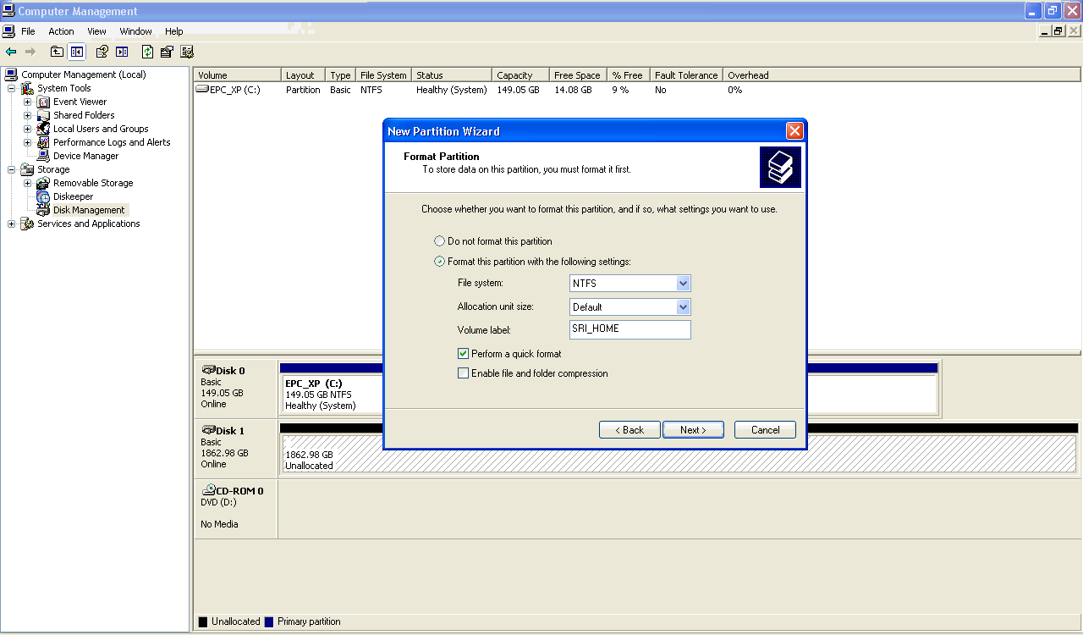Open the Action menu
1083x635 pixels.
tap(61, 31)
